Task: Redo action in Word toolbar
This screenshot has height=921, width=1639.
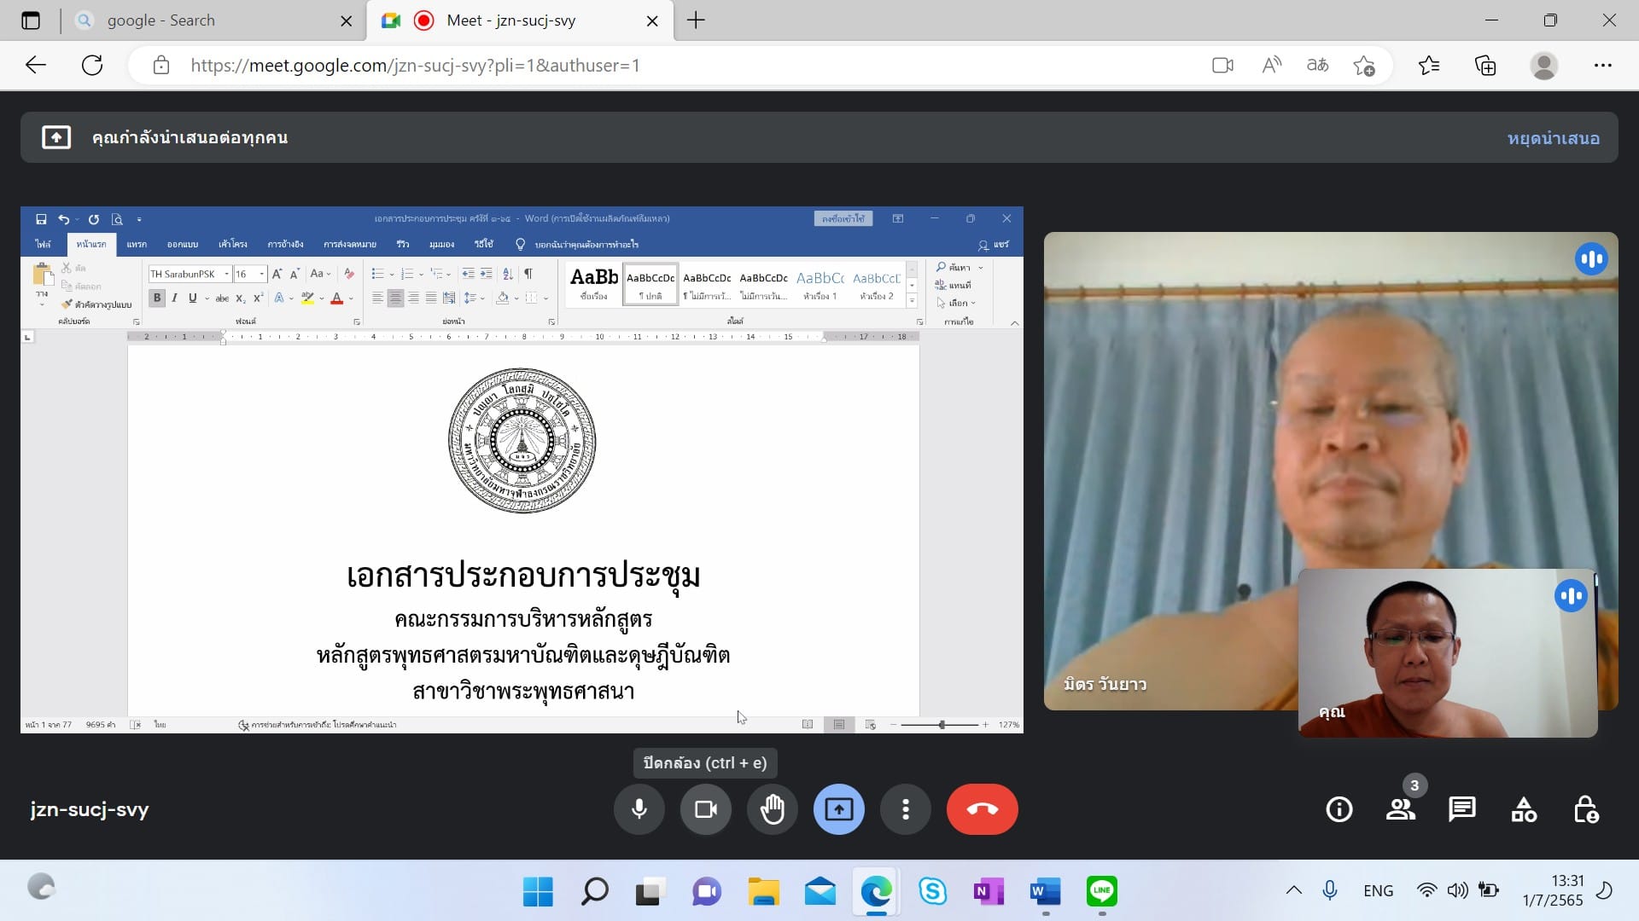Action: tap(94, 219)
